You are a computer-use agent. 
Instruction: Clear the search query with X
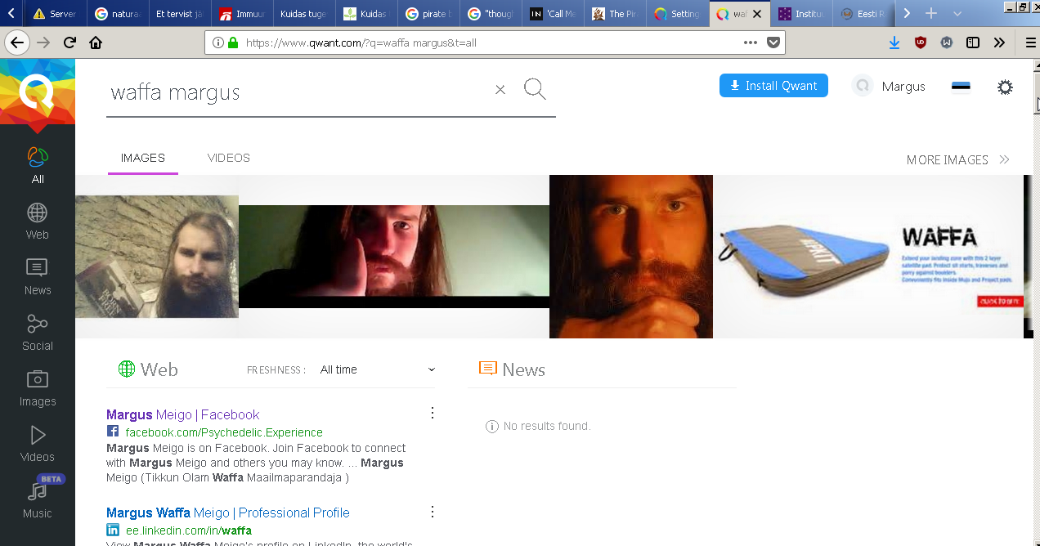[x=500, y=90]
